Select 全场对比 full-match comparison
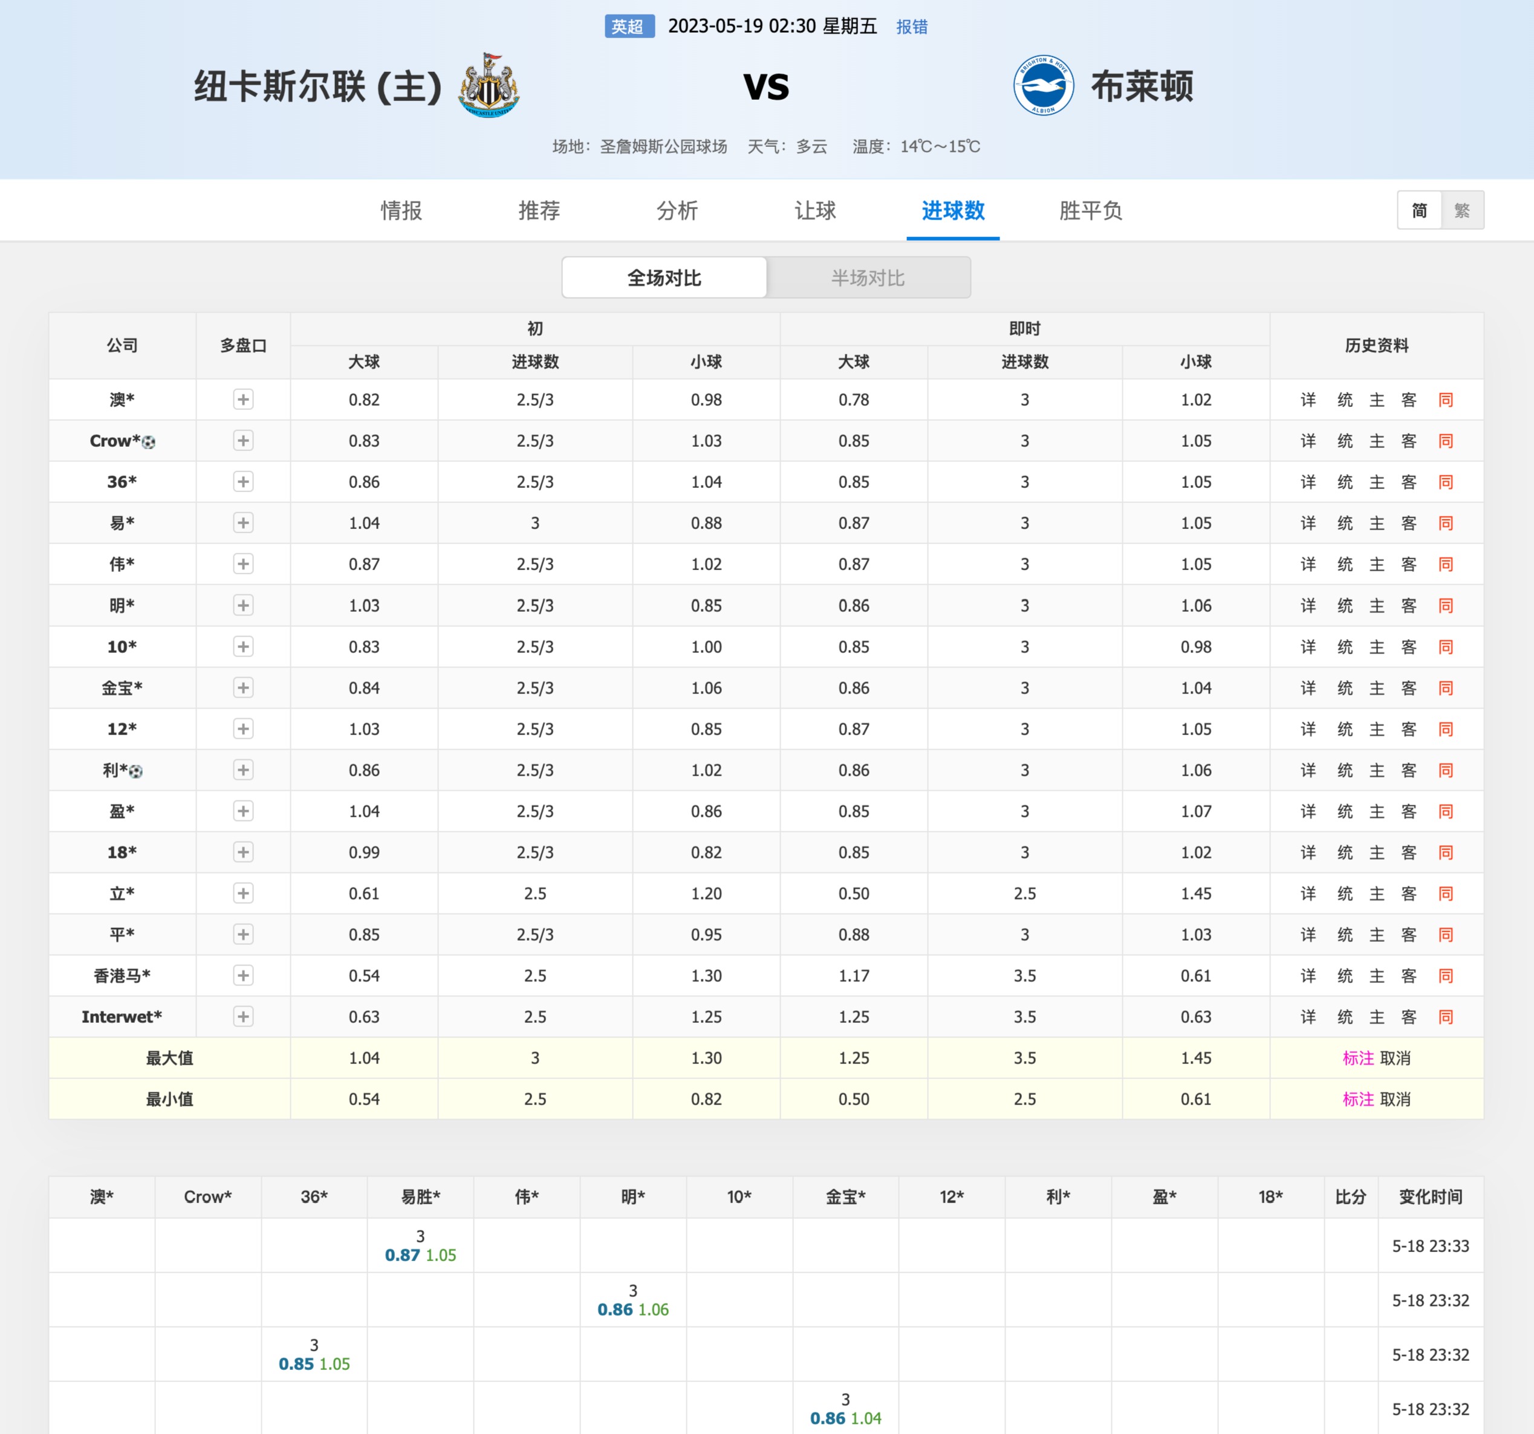The width and height of the screenshot is (1534, 1434). (x=665, y=277)
